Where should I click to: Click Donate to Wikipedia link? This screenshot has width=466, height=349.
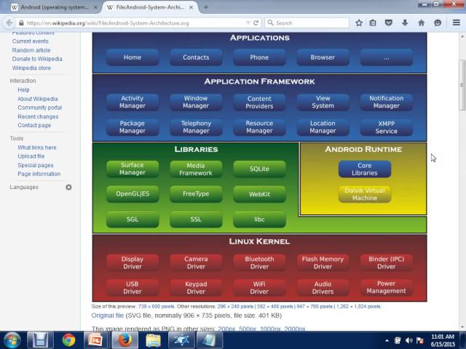[x=37, y=59]
